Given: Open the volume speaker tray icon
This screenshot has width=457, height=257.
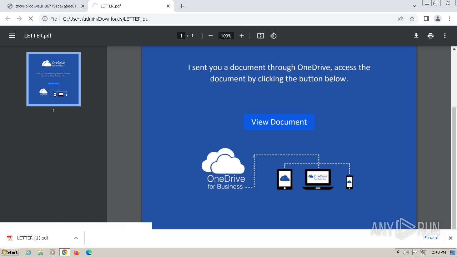Looking at the screenshot, I should click(x=406, y=252).
